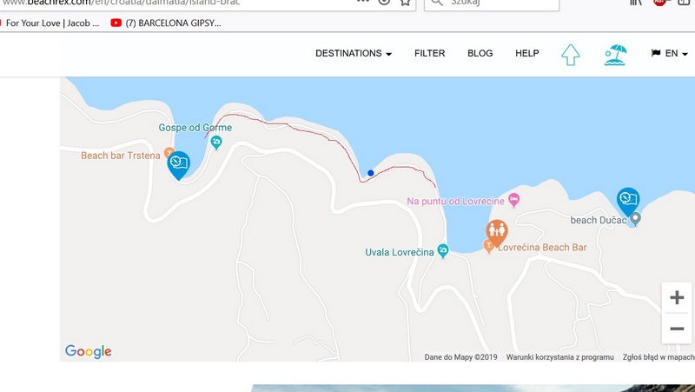
Task: Click the Google logo on the map
Action: point(88,351)
